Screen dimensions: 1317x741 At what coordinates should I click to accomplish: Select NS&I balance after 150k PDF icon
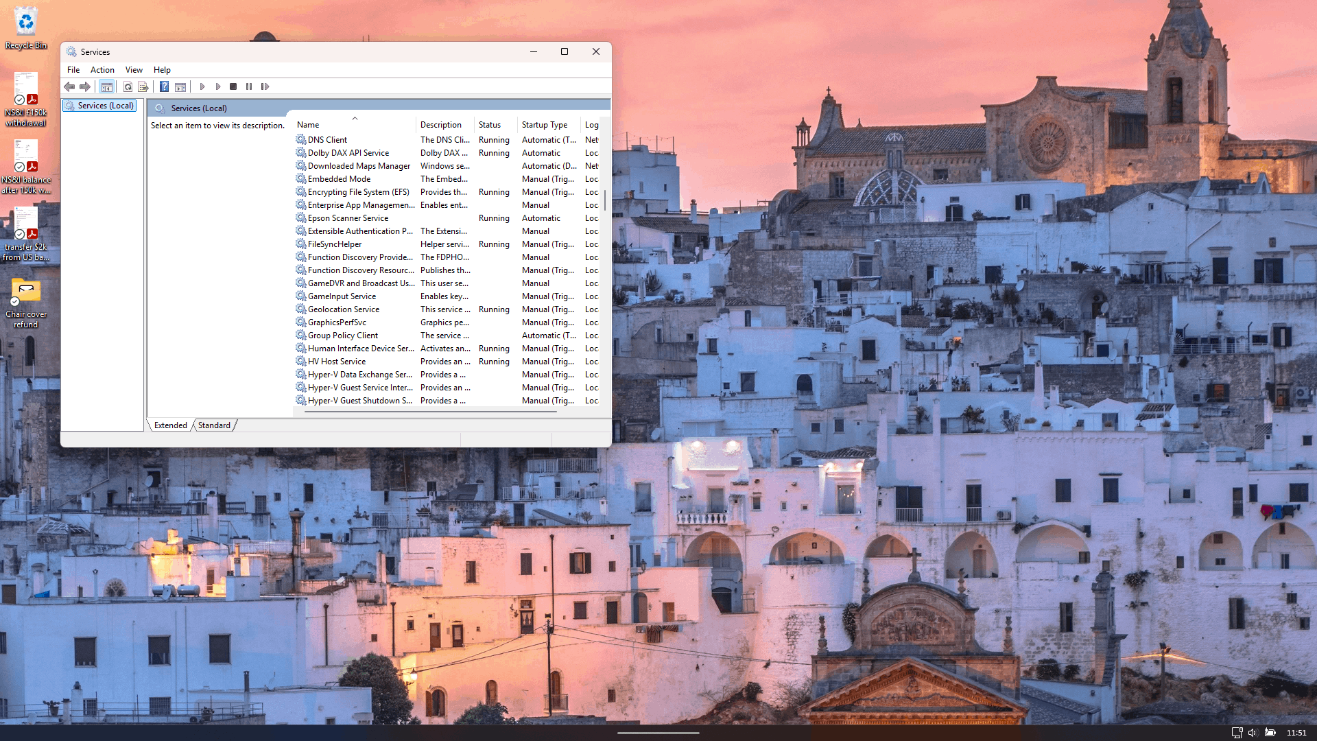(x=26, y=167)
